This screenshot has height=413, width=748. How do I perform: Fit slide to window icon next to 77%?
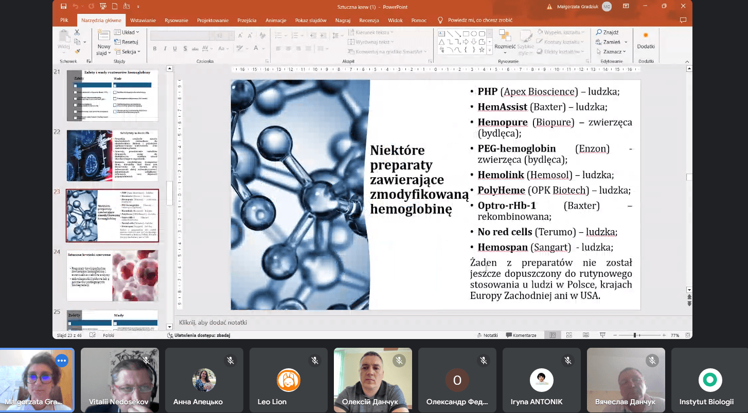[x=687, y=335]
